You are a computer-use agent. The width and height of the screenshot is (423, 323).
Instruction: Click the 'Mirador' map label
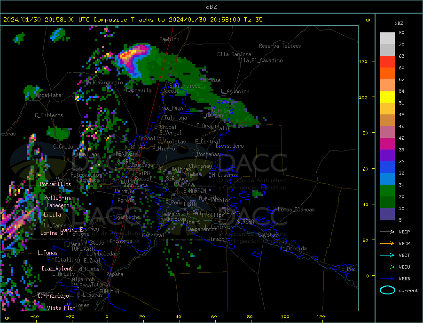(217, 239)
